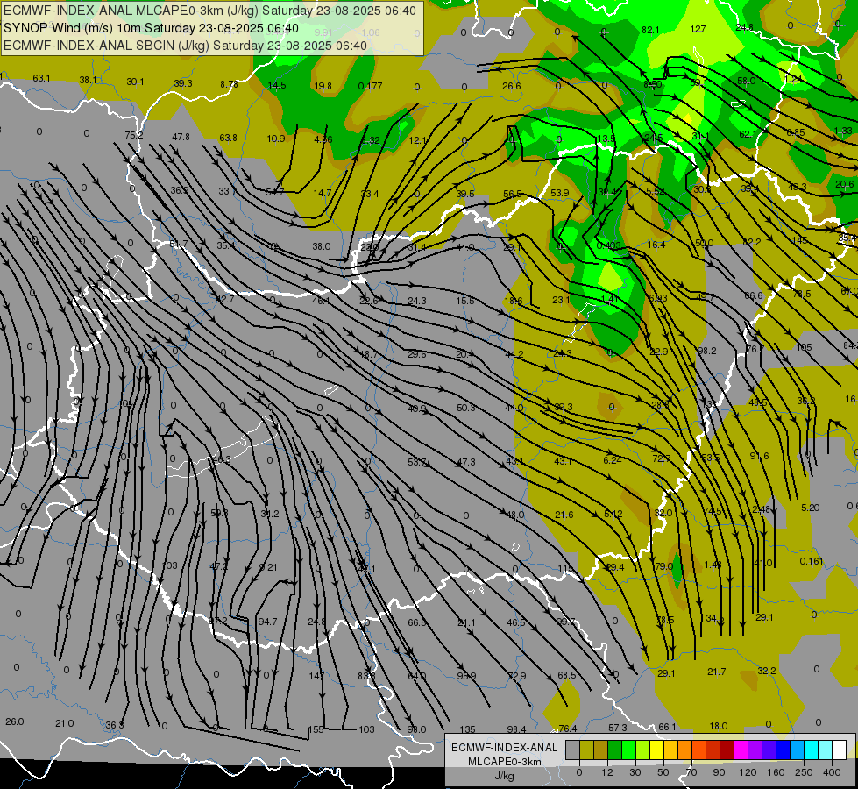This screenshot has width=858, height=789.
Task: Click the map value 18.0
Action: (x=719, y=726)
